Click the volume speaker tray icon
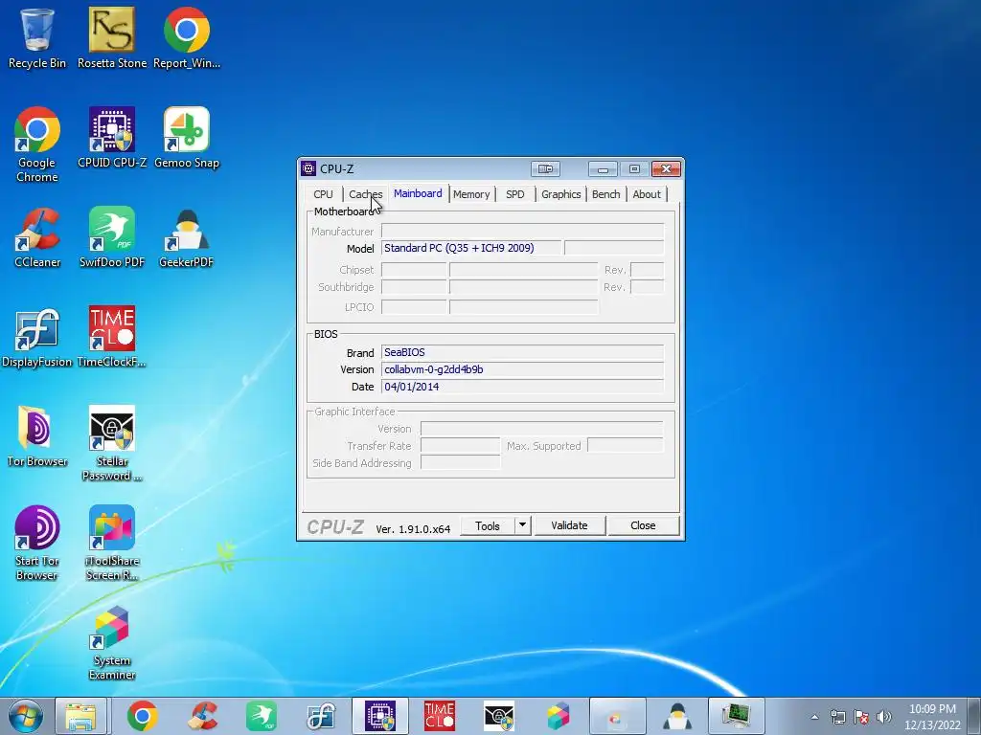This screenshot has height=735, width=981. pos(883,717)
